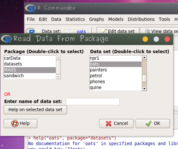This screenshot has height=149, width=178.
Task: Click the R logo in dialog title bar
Action: [6, 39]
